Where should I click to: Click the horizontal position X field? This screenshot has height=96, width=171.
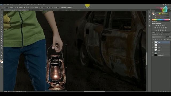click(x=12, y=7)
